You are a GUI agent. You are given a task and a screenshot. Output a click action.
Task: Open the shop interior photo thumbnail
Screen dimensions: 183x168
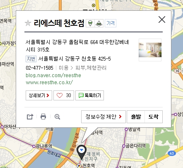tap(150, 50)
